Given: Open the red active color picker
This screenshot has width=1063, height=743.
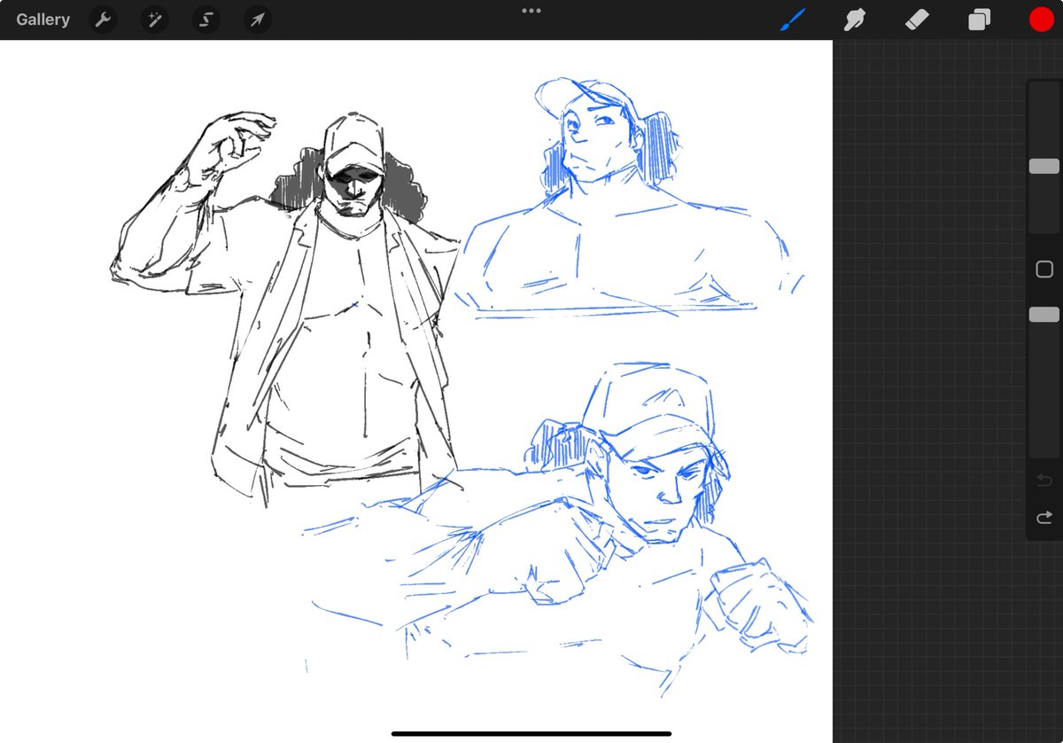Looking at the screenshot, I should (1041, 20).
